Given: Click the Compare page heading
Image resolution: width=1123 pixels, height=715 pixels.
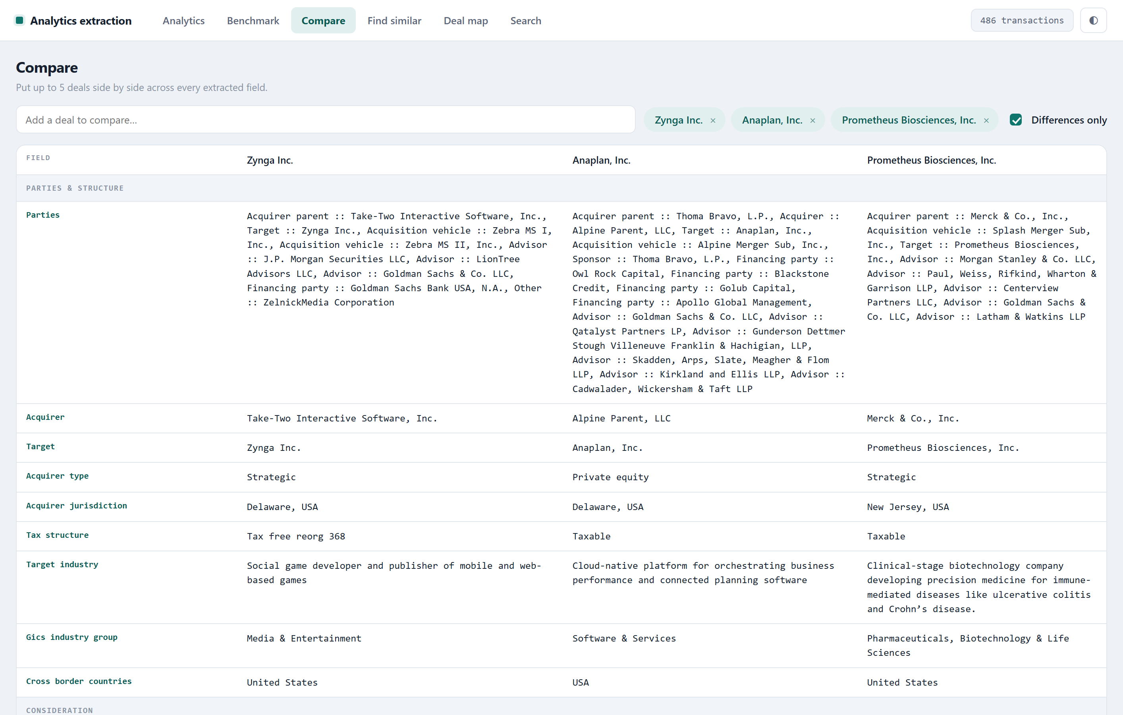Looking at the screenshot, I should tap(46, 68).
